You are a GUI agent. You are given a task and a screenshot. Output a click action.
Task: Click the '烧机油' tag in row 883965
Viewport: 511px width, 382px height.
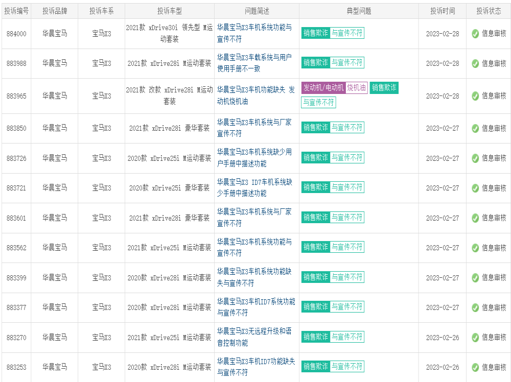pyautogui.click(x=357, y=88)
